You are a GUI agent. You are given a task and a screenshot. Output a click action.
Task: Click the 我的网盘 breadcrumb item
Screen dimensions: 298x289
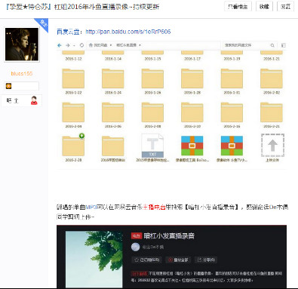100,45
